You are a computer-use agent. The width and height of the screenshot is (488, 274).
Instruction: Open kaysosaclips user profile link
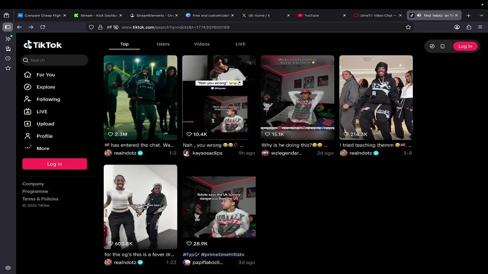pos(207,153)
